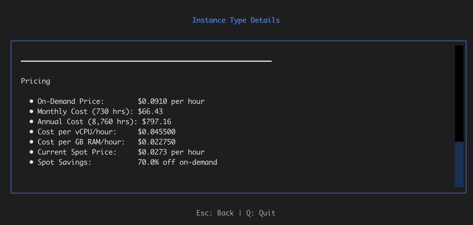This screenshot has width=473, height=225.
Task: Click the scrollbar track above the thumb
Action: [459, 93]
